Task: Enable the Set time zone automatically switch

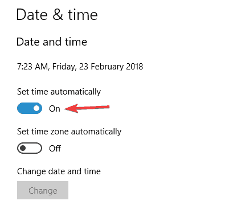Action: pos(30,148)
